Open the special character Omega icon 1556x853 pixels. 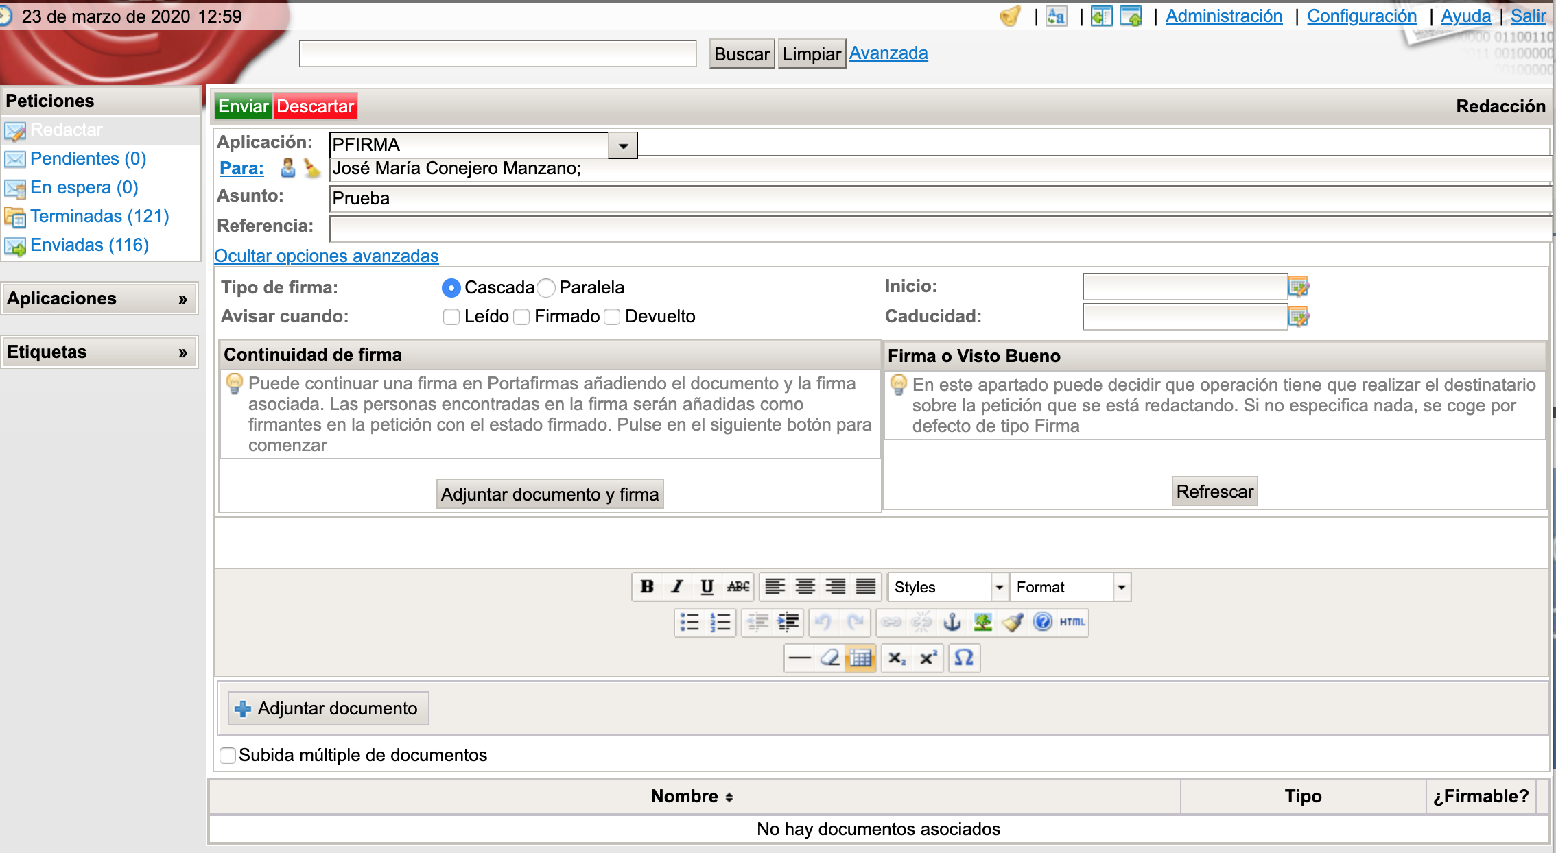[x=964, y=658]
